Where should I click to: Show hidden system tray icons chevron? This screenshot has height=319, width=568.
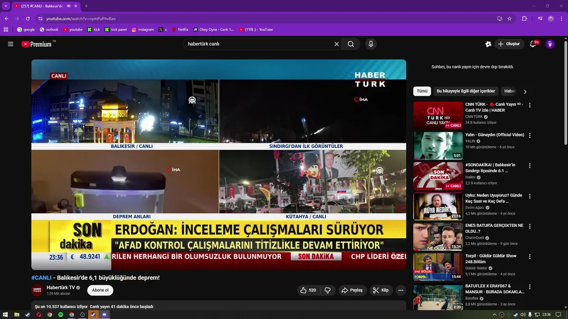tap(495, 315)
